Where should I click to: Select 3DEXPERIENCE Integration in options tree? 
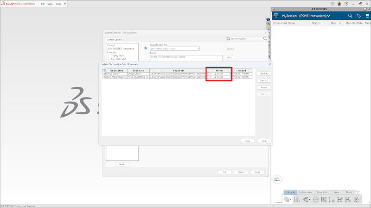tap(121, 49)
